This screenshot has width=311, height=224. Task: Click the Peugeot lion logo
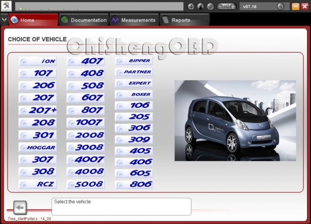(6, 6)
